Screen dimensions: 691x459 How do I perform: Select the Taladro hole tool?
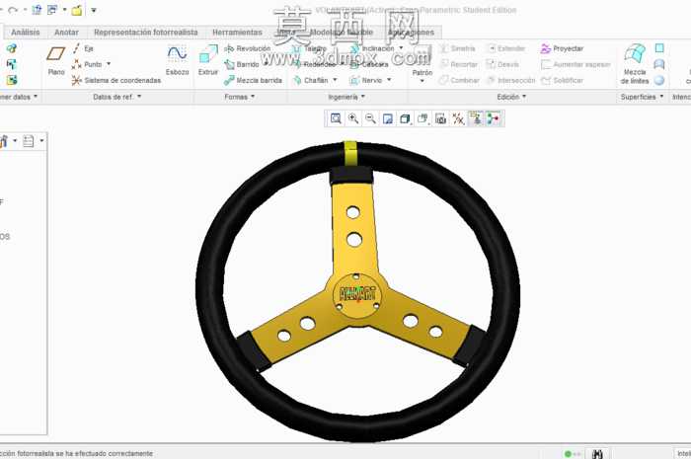310,48
